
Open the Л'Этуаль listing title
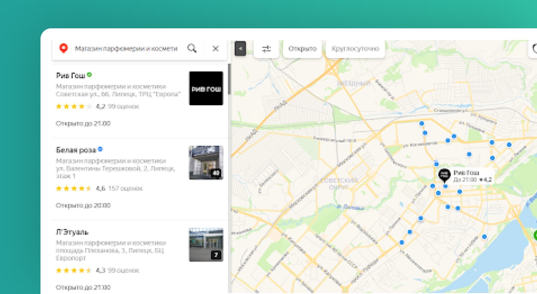72,232
